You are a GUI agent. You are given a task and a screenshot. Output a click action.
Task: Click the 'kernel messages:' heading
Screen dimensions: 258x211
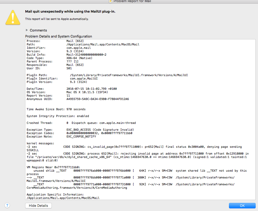pyautogui.click(x=40, y=143)
